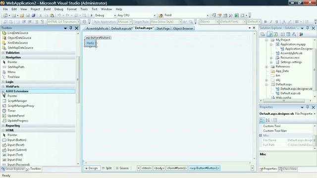Open the Format menu
The image size is (317, 178).
(x=72, y=9)
